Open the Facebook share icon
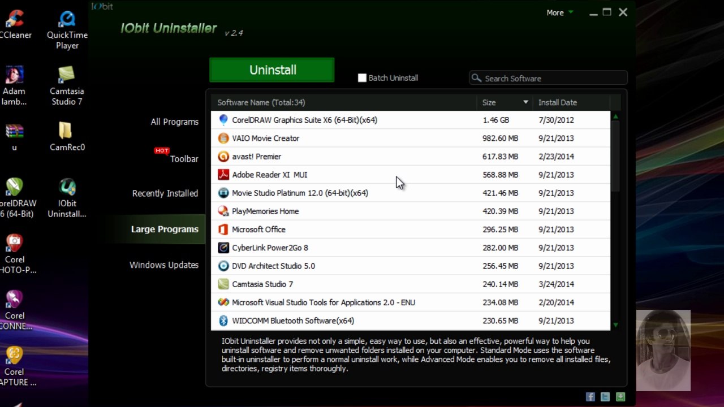724x407 pixels. 591,397
